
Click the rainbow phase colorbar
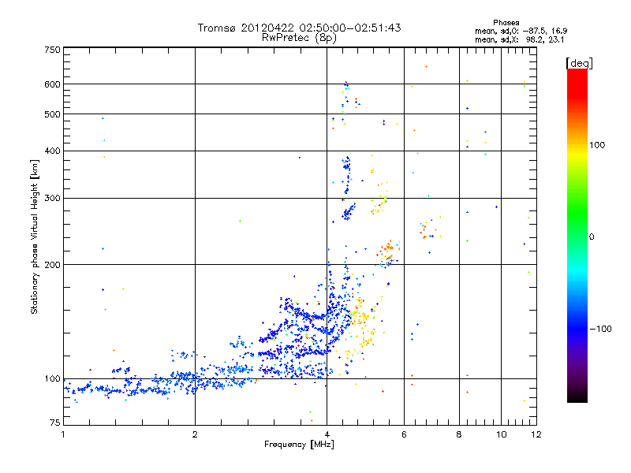[x=577, y=235]
